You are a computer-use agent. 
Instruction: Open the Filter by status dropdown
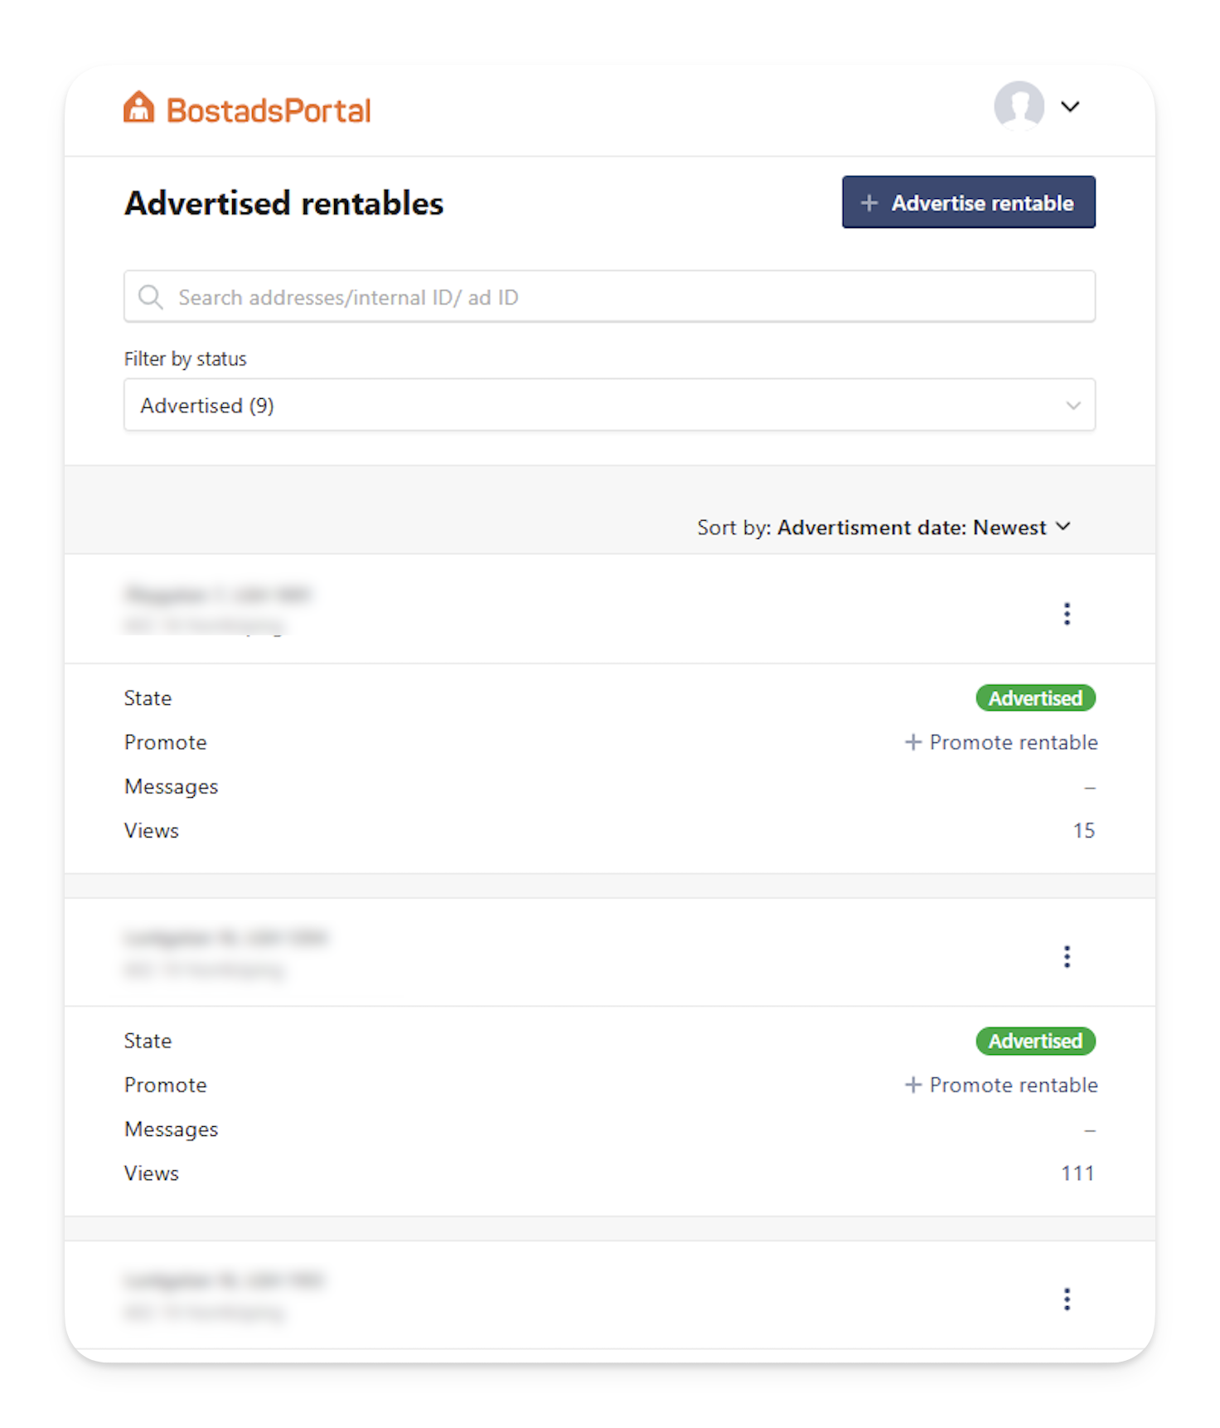pyautogui.click(x=609, y=405)
